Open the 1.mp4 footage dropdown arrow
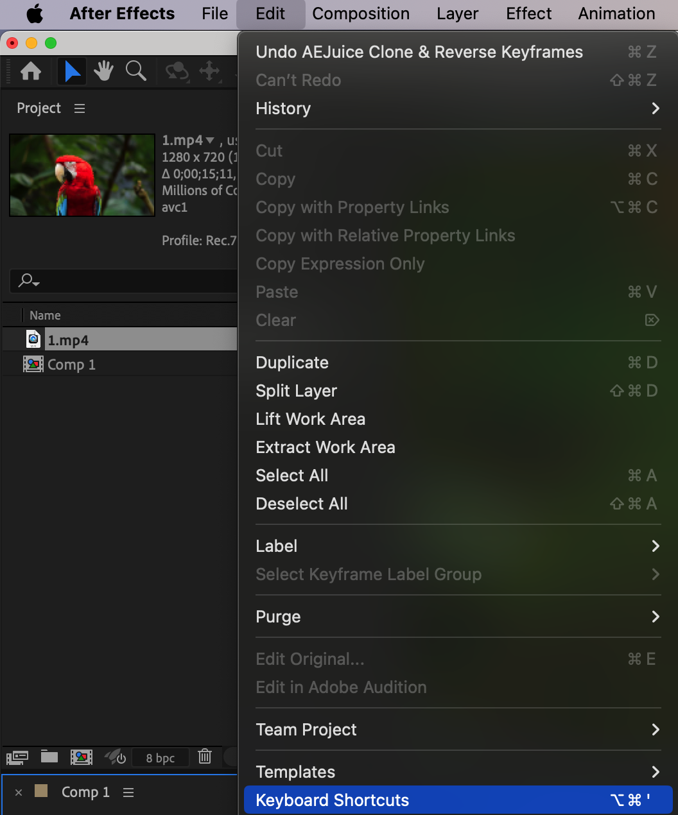678x815 pixels. click(210, 141)
